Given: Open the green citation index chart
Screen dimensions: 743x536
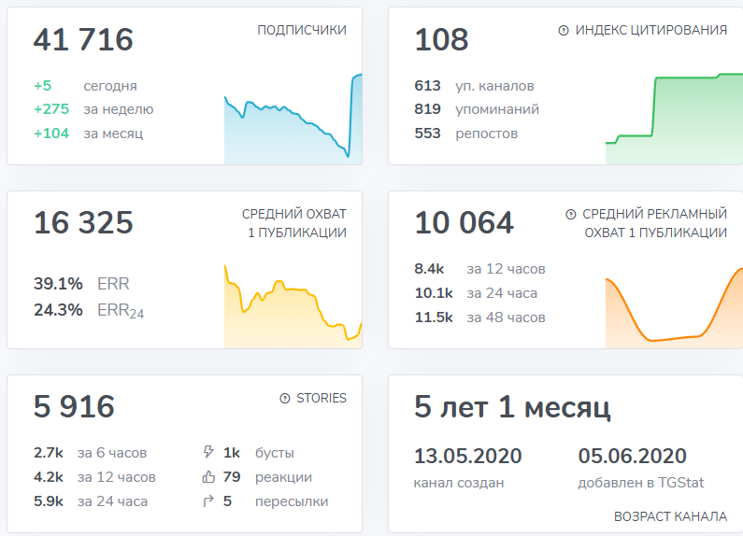Looking at the screenshot, I should [x=674, y=119].
